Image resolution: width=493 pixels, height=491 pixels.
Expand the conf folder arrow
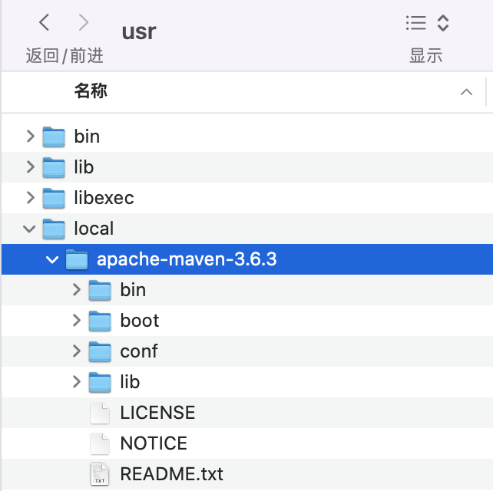coord(76,351)
